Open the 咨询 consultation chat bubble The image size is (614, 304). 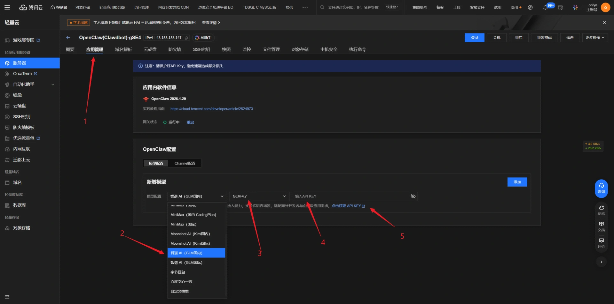(x=601, y=188)
